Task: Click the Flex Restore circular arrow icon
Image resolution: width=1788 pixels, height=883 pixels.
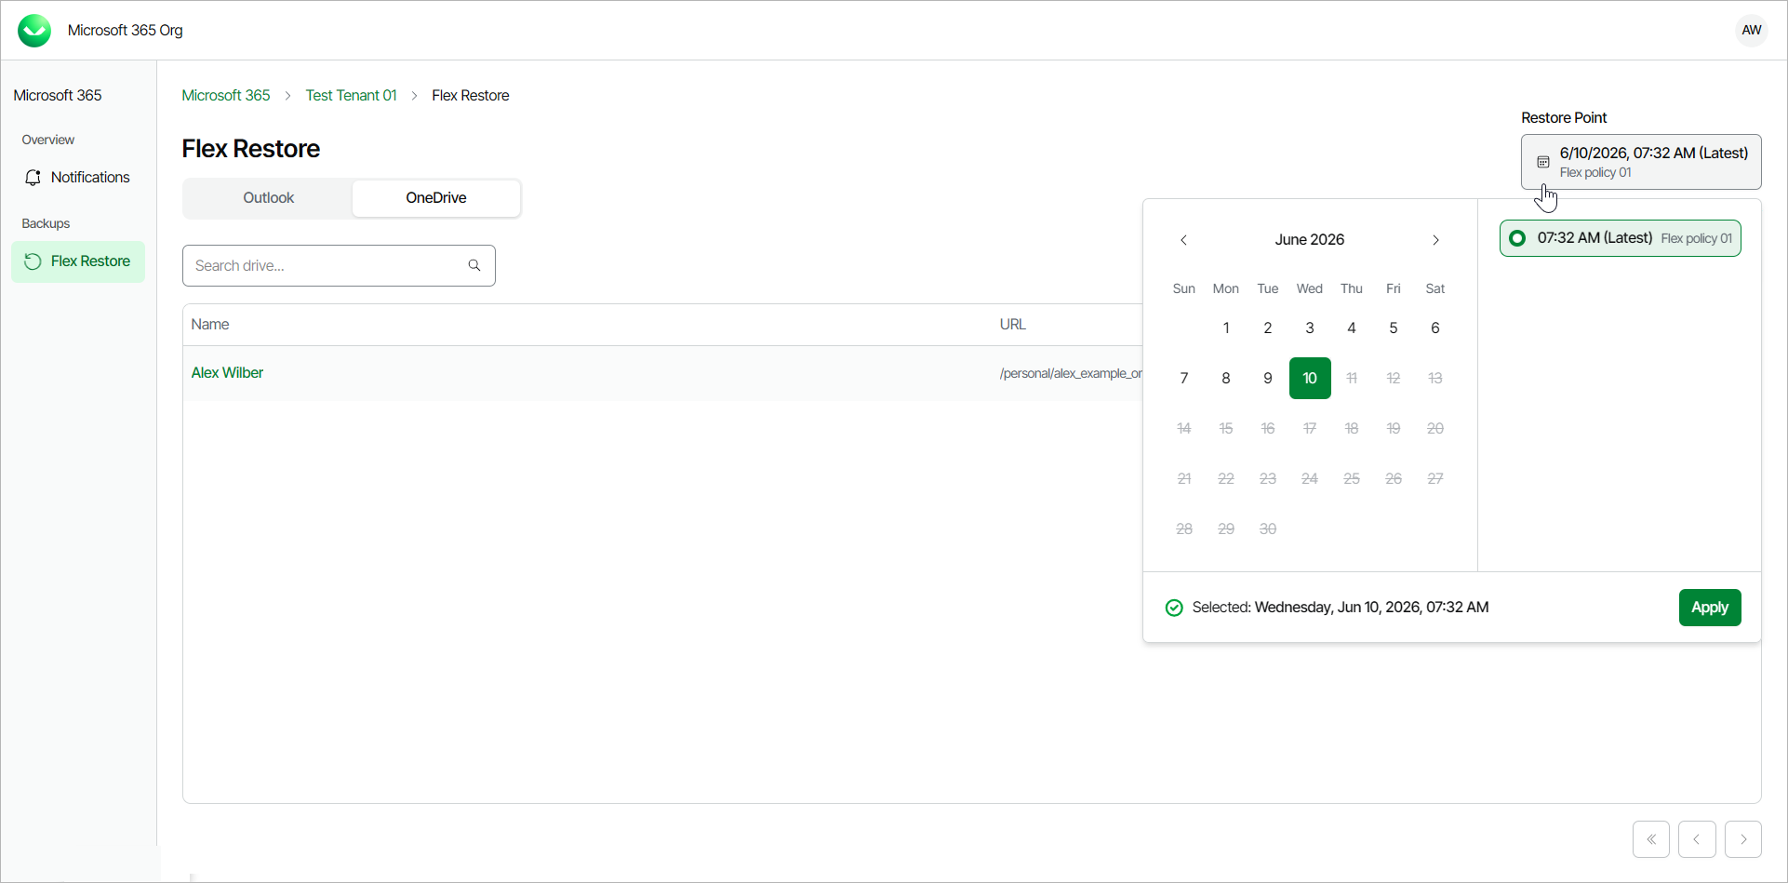Action: pyautogui.click(x=33, y=261)
